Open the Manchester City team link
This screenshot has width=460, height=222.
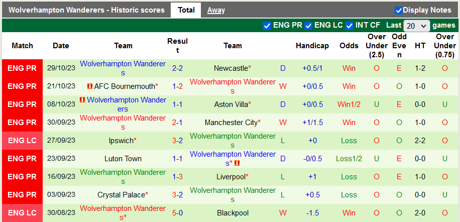pyautogui.click(x=231, y=123)
